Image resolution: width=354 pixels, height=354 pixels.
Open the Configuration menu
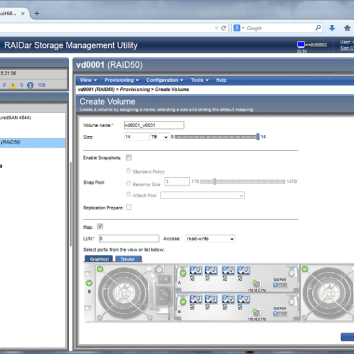[165, 80]
